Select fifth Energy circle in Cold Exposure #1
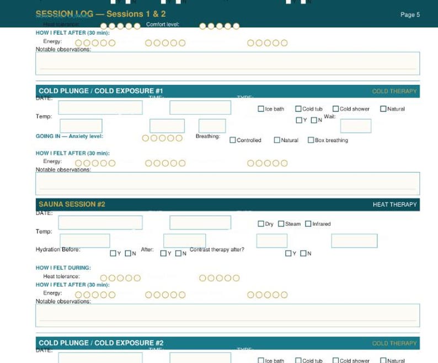The height and width of the screenshot is (363, 438). tap(112, 163)
